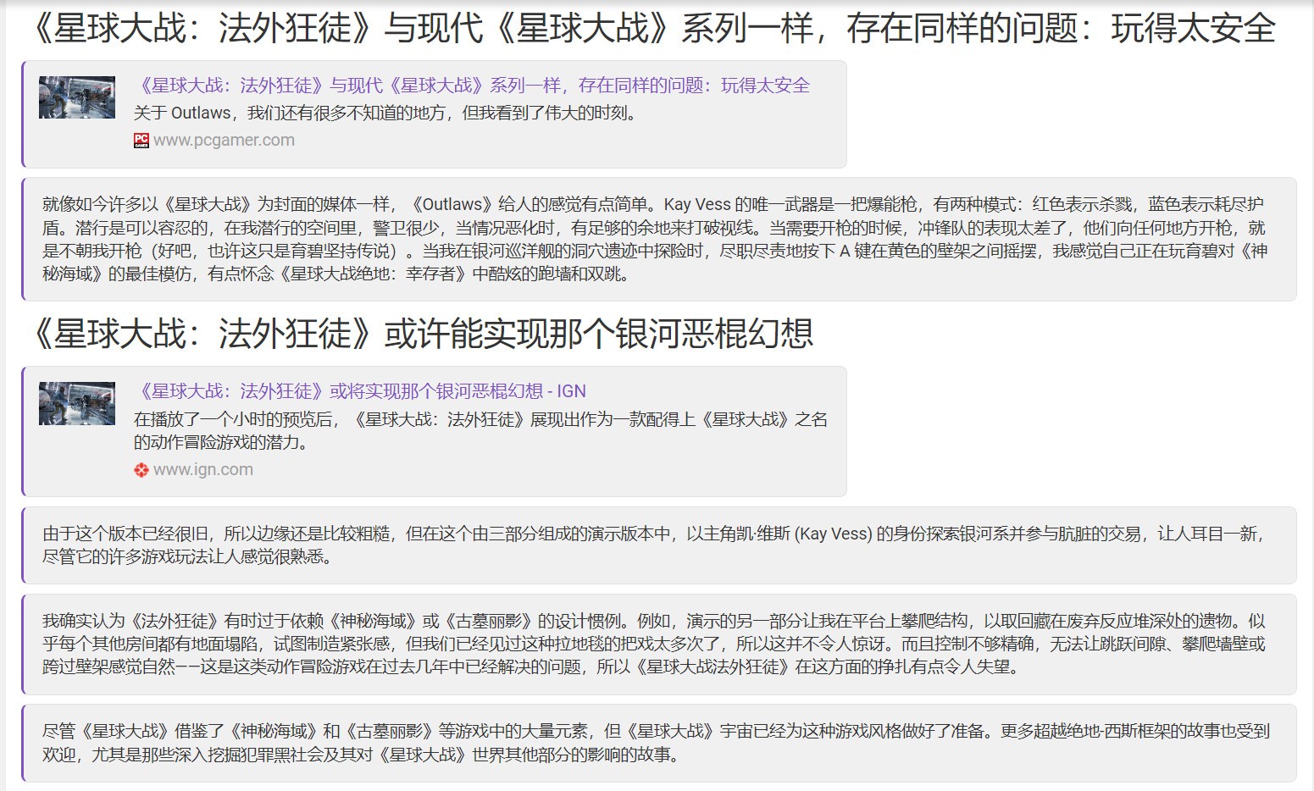
Task: Click the IGN red favicon icon
Action: (x=141, y=470)
